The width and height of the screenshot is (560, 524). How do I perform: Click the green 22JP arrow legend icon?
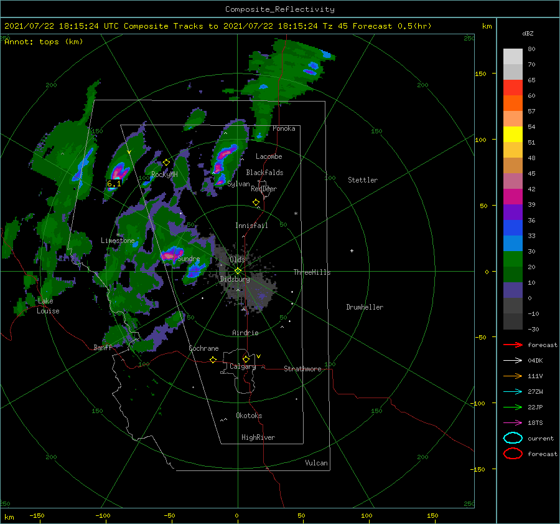click(x=513, y=407)
